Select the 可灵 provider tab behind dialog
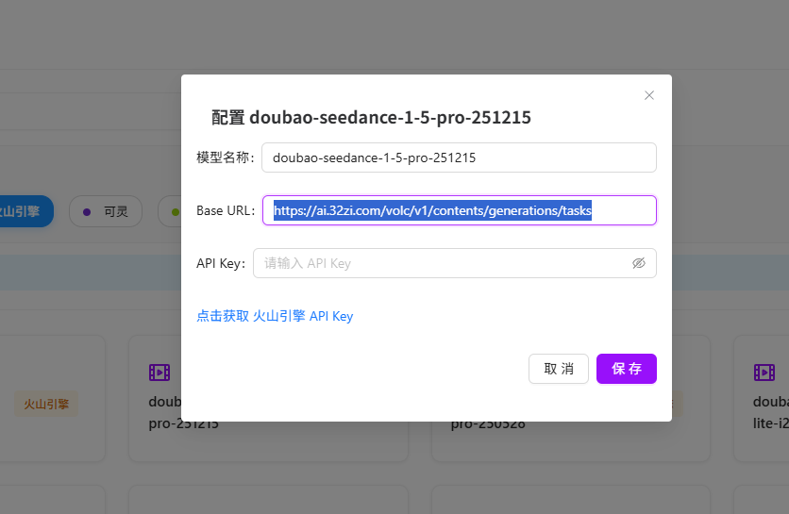789x514 pixels. pos(106,211)
